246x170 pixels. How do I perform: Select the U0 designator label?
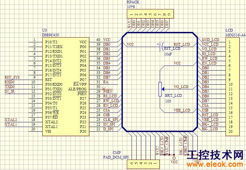click(45, 30)
